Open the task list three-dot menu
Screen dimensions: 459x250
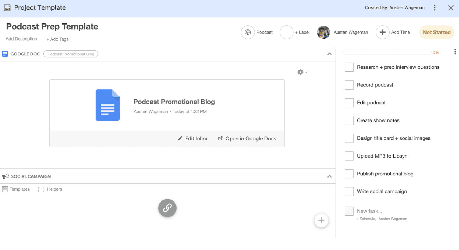(x=455, y=52)
